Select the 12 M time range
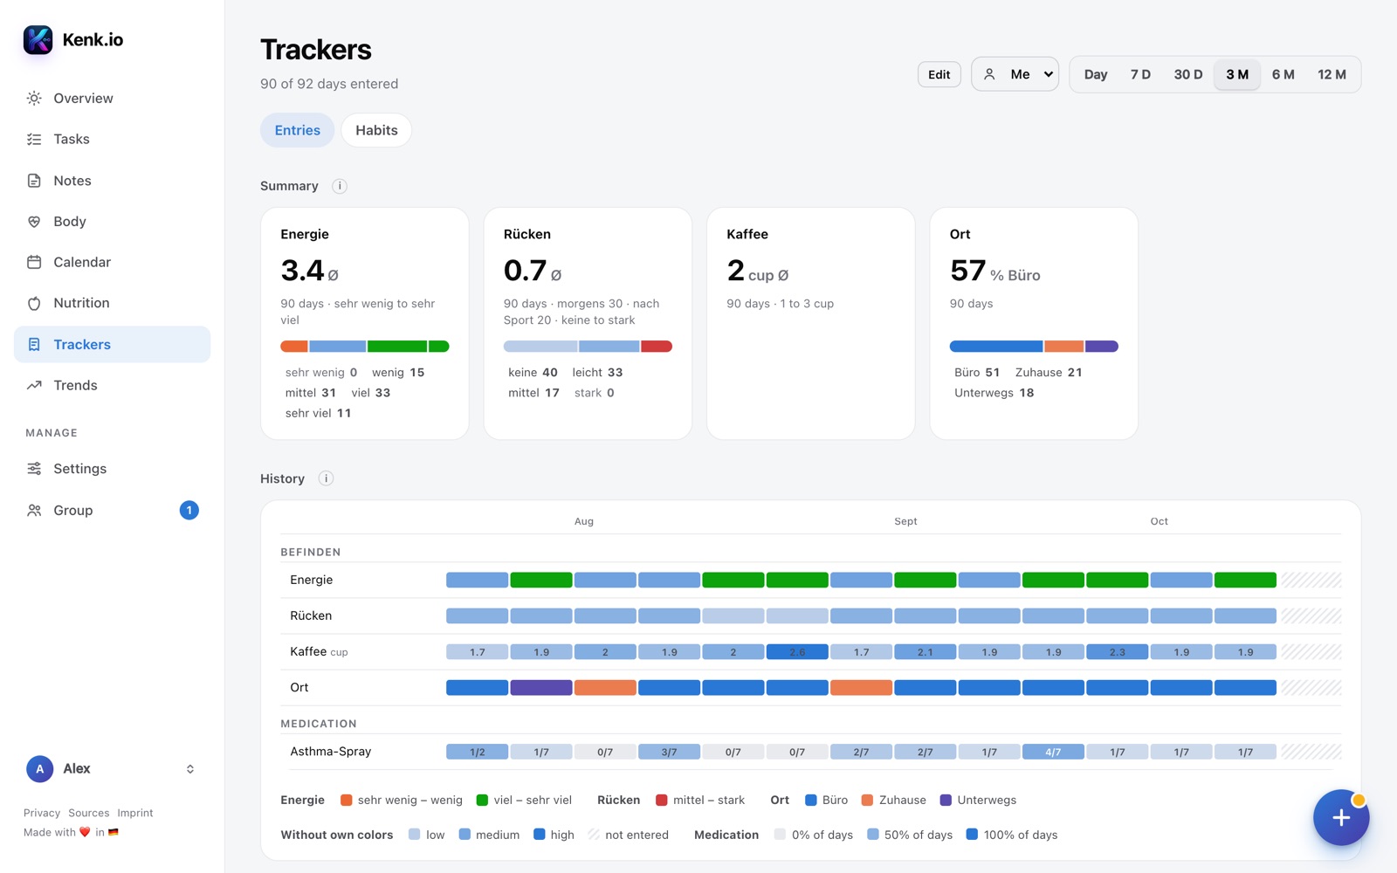This screenshot has width=1397, height=873. click(x=1332, y=74)
